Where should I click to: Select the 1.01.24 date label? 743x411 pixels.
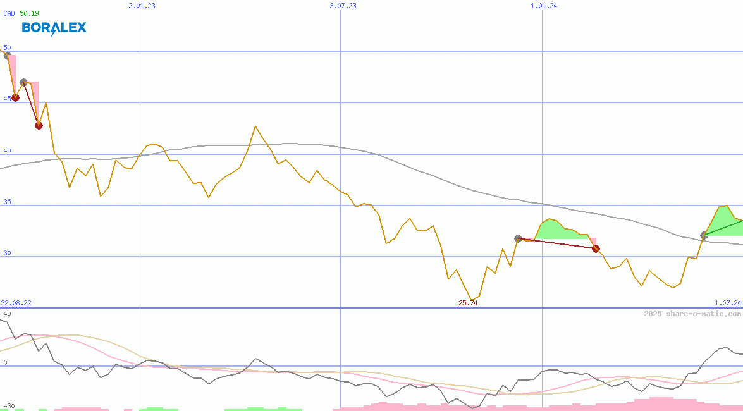(544, 6)
